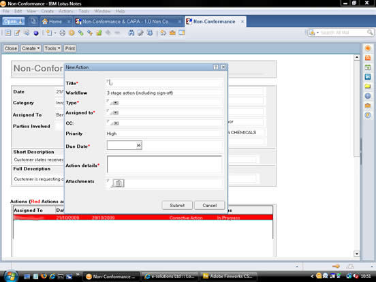Click the Firefox icon in the taskbar quick launch
Image resolution: width=376 pixels, height=282 pixels.
[x=44, y=277]
